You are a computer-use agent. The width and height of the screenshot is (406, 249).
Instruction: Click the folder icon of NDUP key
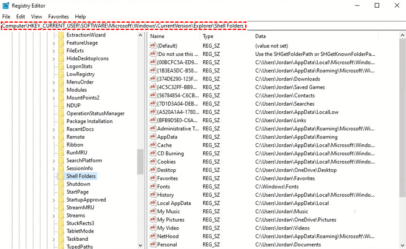(61, 105)
